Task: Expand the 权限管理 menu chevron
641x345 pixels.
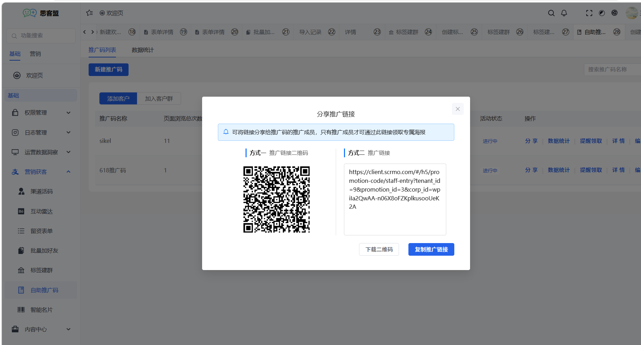Action: (x=69, y=112)
